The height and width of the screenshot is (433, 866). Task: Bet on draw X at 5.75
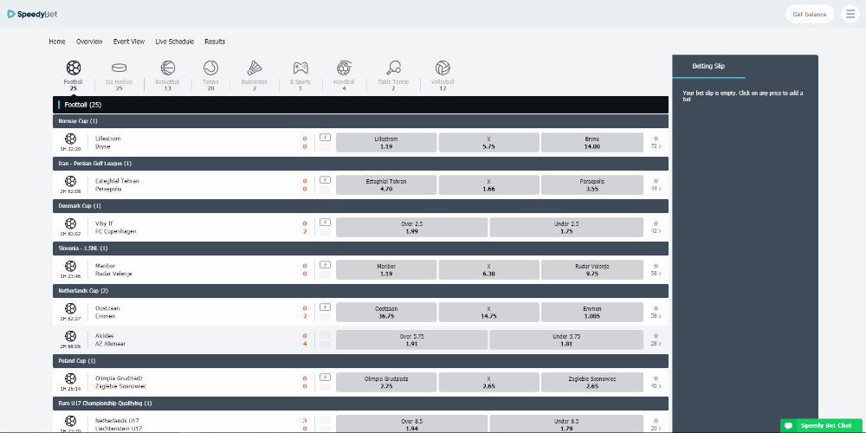tap(488, 143)
